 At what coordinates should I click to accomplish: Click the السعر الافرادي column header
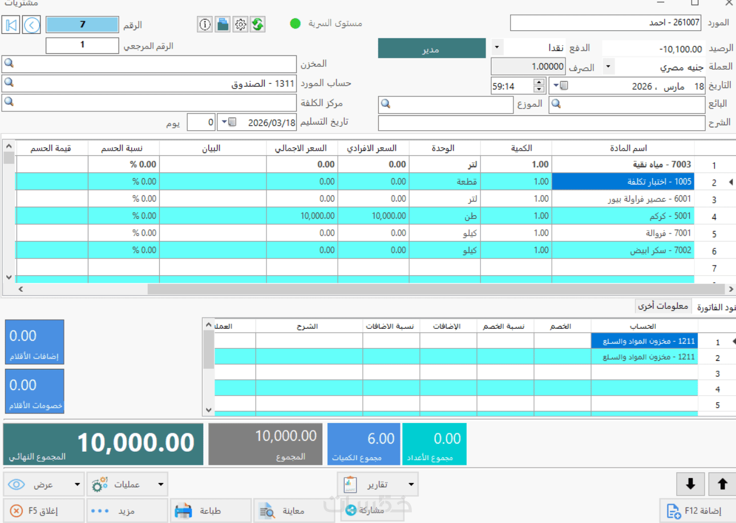click(x=373, y=148)
